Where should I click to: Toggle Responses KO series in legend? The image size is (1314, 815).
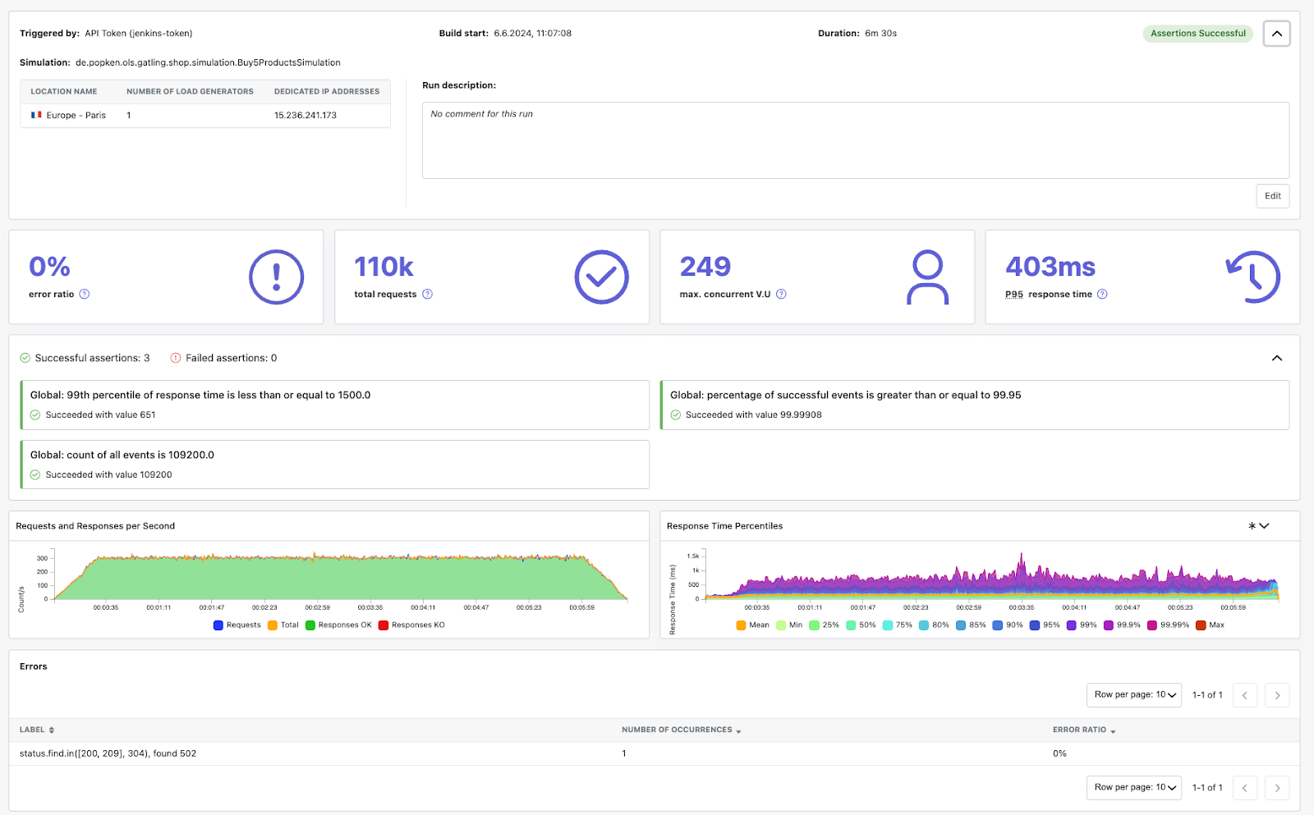click(x=411, y=625)
